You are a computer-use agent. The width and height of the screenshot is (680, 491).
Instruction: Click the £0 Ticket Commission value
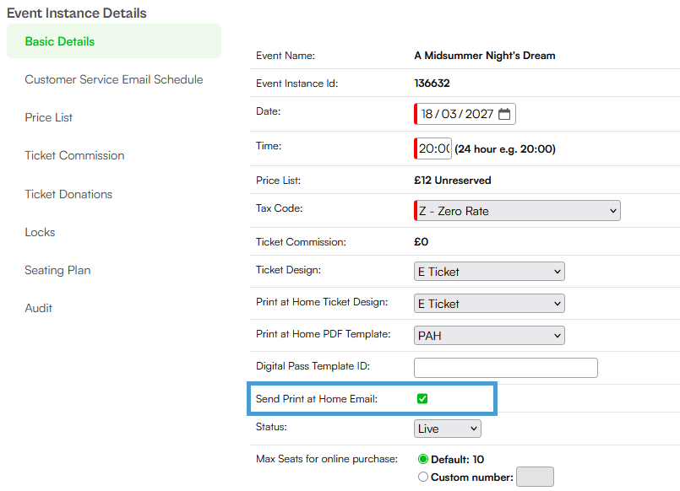coord(422,241)
